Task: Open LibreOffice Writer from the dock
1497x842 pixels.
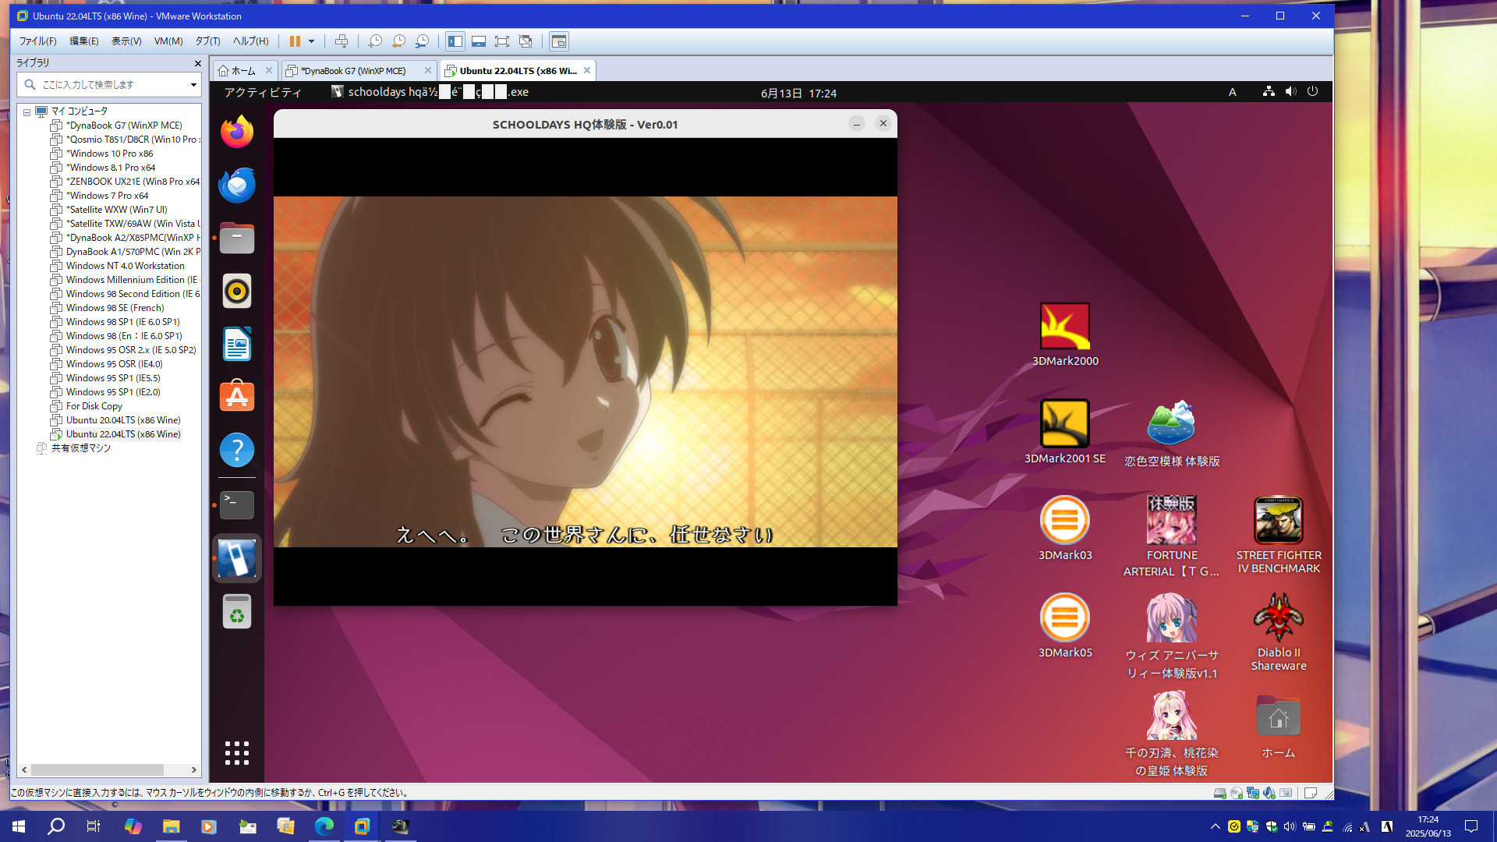Action: pyautogui.click(x=237, y=344)
